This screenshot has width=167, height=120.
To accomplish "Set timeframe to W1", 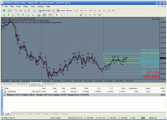I will click(109, 10).
